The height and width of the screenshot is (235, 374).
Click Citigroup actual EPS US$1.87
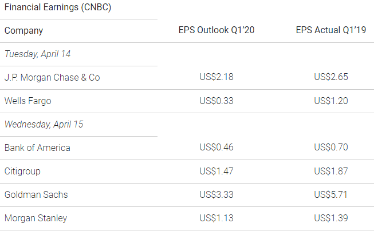tap(331, 171)
